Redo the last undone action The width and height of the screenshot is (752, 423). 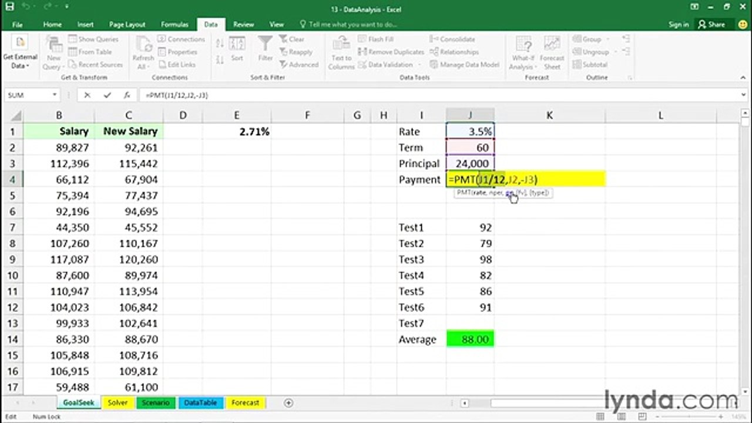click(x=47, y=7)
